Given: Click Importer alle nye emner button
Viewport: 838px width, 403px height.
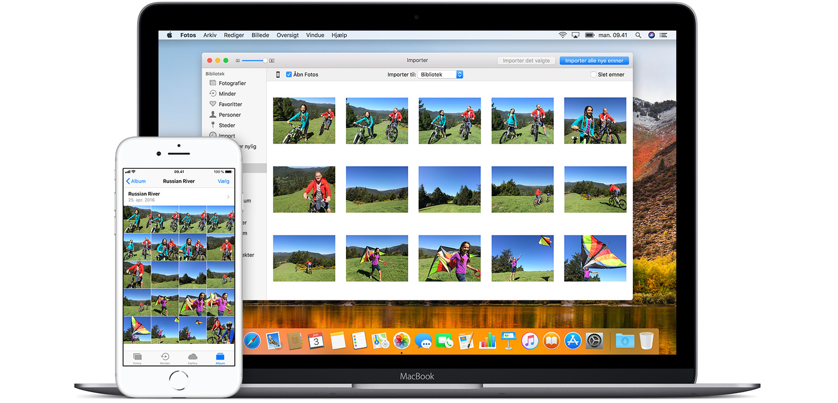Looking at the screenshot, I should click(x=594, y=61).
